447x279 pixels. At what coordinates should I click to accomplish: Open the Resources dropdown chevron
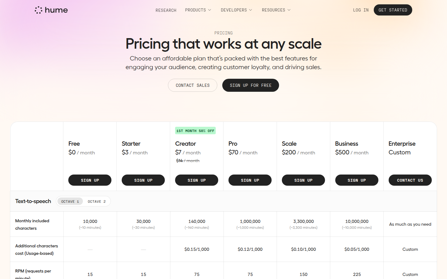pyautogui.click(x=289, y=10)
